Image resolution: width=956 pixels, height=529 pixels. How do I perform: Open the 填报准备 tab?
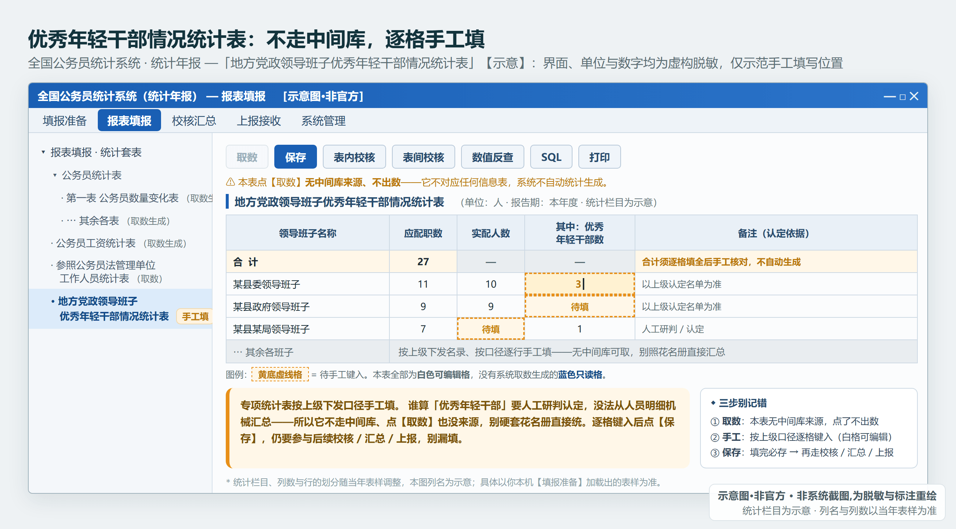coord(65,120)
